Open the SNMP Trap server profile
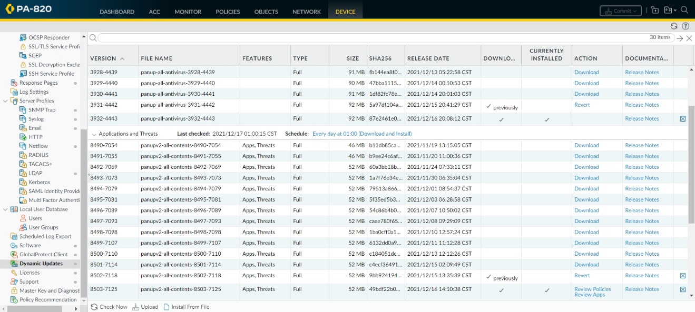The height and width of the screenshot is (312, 695). tap(42, 110)
